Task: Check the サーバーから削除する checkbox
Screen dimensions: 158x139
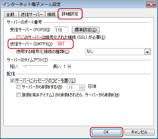Action: [18, 87]
